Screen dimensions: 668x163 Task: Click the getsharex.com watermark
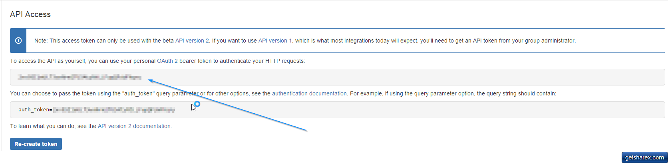644,157
